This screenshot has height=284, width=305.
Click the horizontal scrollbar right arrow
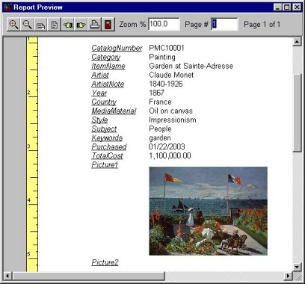point(288,276)
